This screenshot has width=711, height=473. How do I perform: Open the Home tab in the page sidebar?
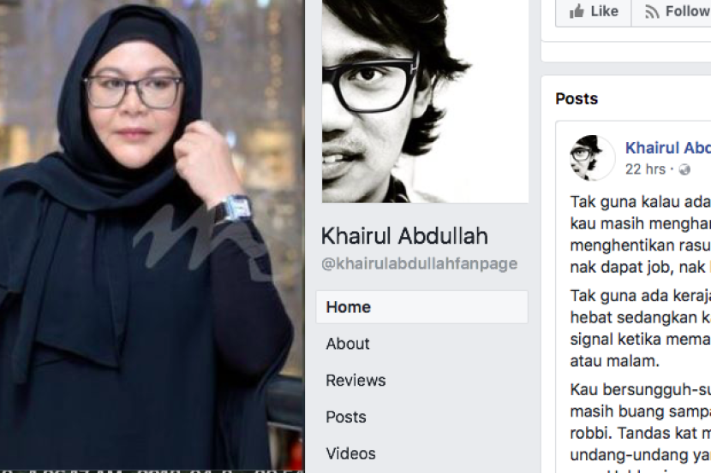click(x=422, y=307)
